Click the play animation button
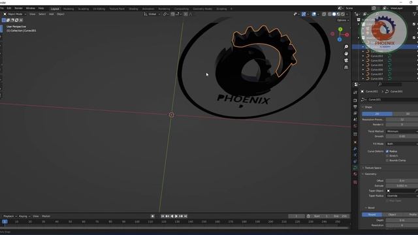This screenshot has width=418, height=235. [x=176, y=216]
